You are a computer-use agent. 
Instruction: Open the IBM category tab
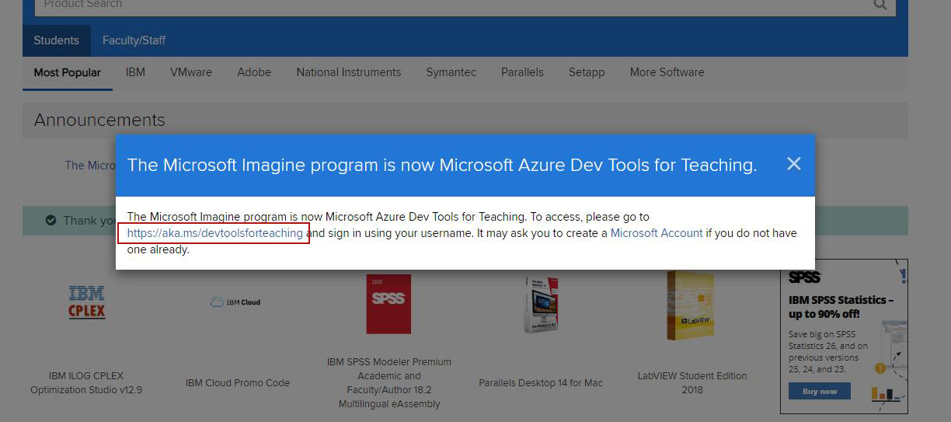(x=135, y=72)
